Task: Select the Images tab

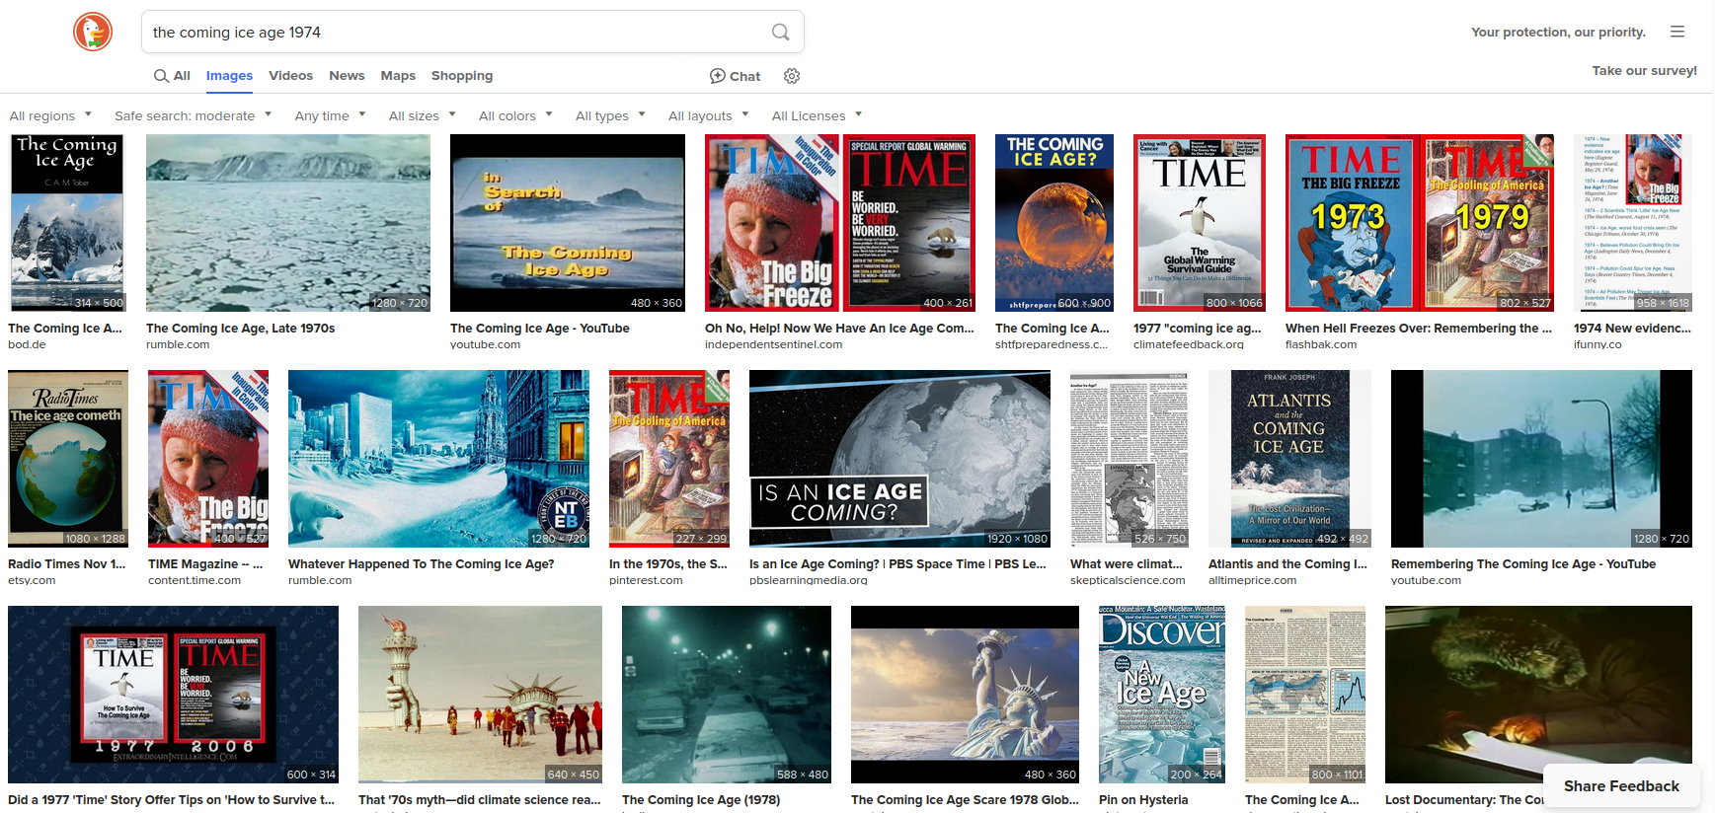Action: tap(229, 75)
